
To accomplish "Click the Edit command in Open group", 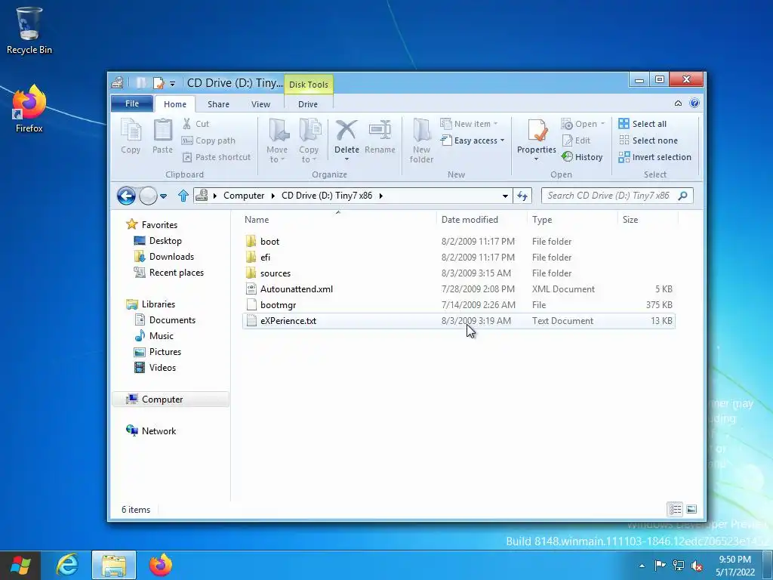I will pyautogui.click(x=576, y=140).
